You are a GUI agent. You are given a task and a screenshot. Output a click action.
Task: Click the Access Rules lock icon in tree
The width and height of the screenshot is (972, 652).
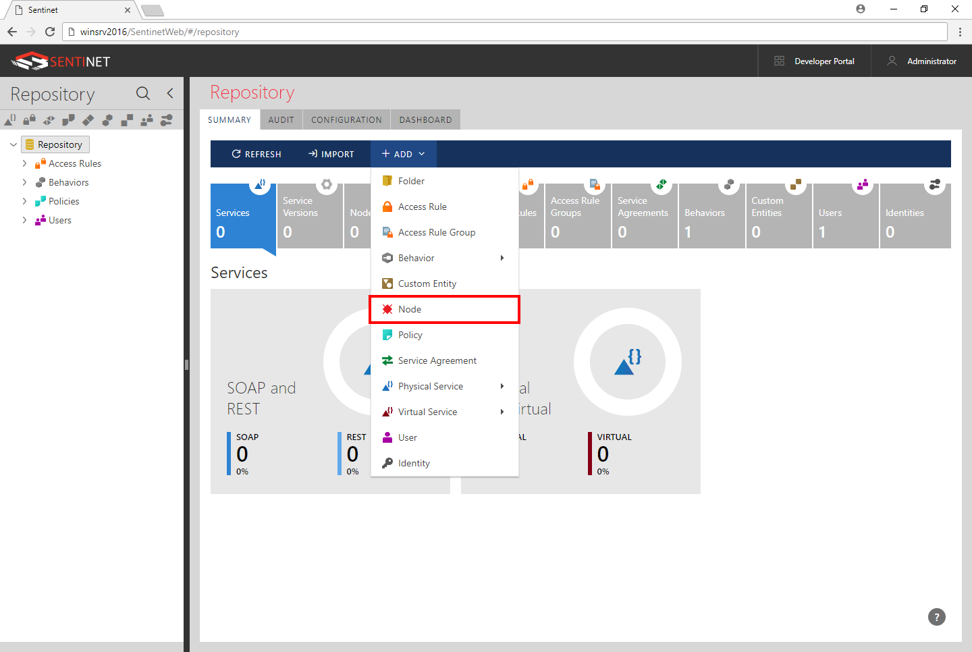[40, 163]
